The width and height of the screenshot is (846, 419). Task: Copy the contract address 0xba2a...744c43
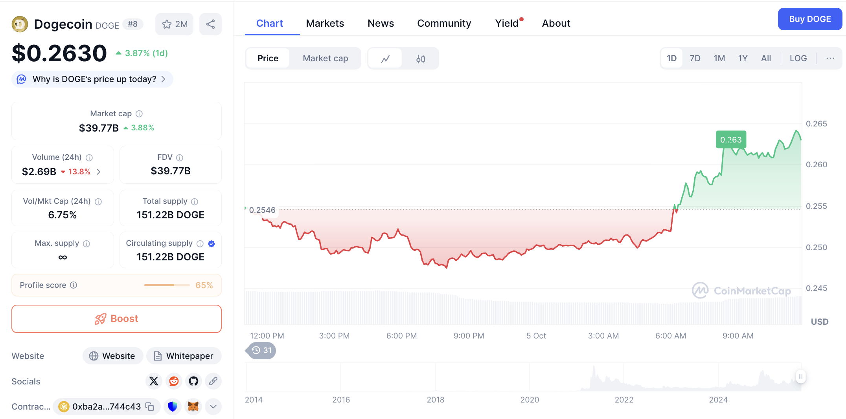150,406
